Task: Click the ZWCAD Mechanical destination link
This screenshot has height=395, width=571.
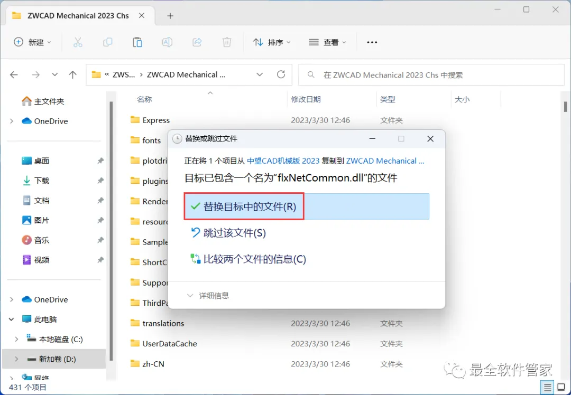Action: 385,161
